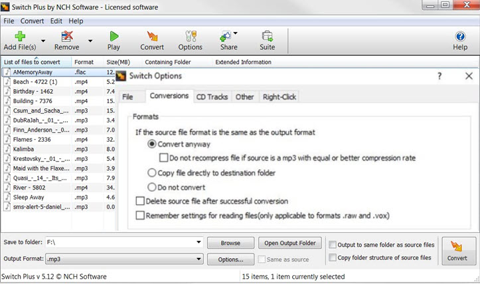Click the Browse button
The image size is (480, 284).
(x=230, y=243)
